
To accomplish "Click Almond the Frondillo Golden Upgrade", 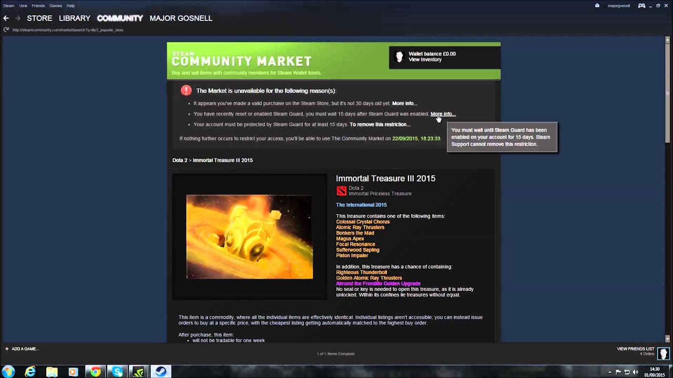I will (x=378, y=283).
